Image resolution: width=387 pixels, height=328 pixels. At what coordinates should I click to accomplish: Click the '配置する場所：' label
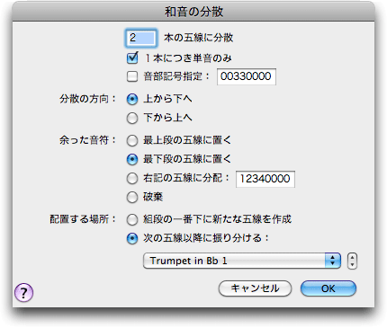(x=83, y=219)
